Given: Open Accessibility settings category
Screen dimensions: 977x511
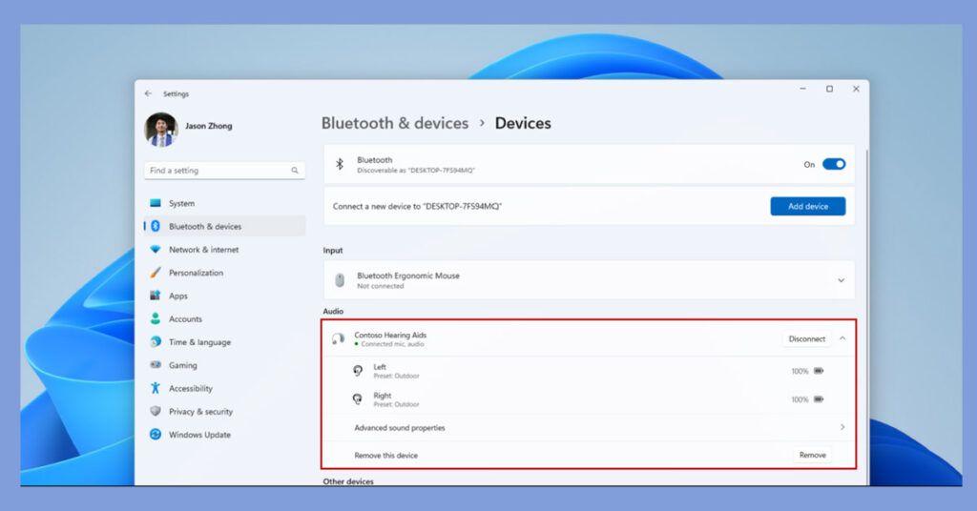Looking at the screenshot, I should pyautogui.click(x=224, y=388).
